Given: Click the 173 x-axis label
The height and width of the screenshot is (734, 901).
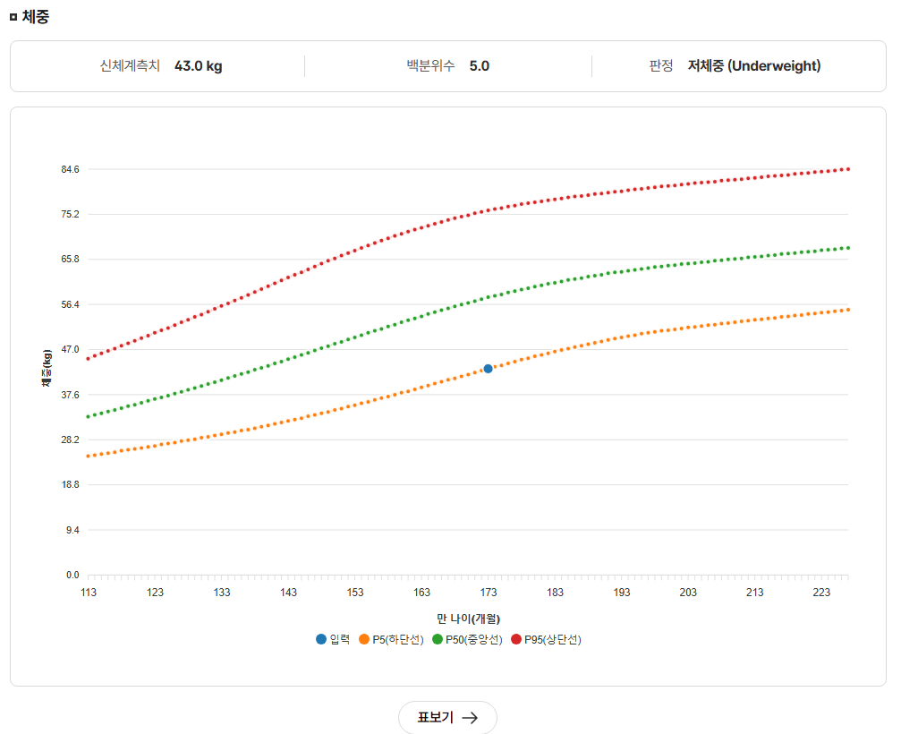Looking at the screenshot, I should 489,593.
